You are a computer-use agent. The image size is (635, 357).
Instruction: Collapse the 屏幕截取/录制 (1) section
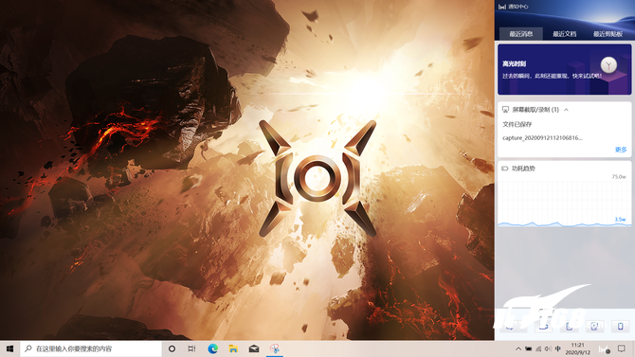pos(566,110)
